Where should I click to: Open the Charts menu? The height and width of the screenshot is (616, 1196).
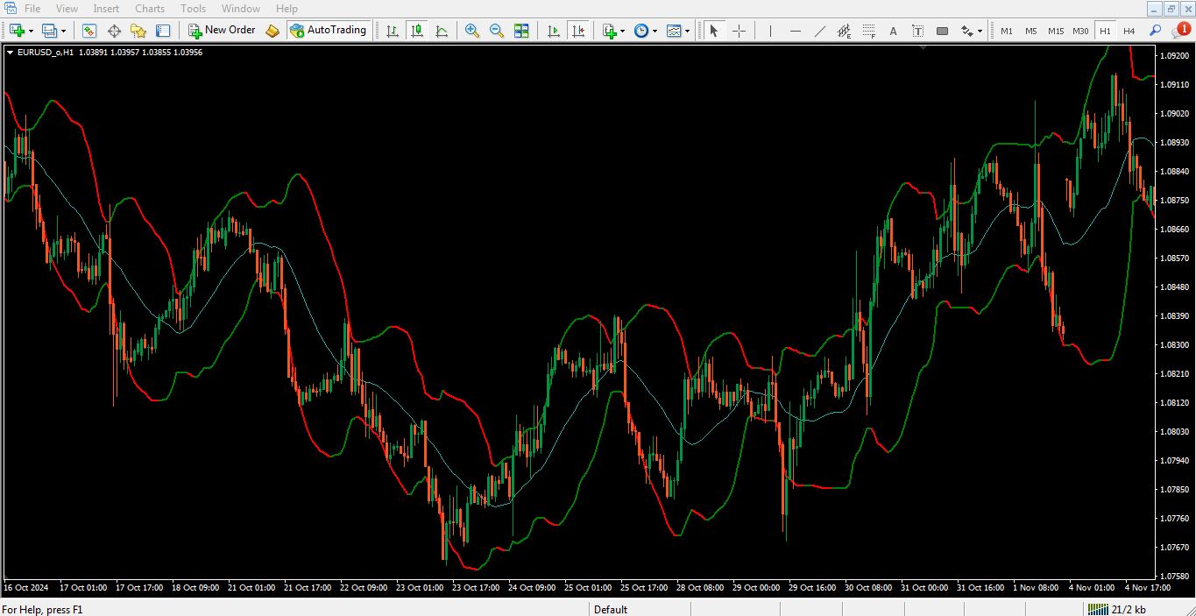click(150, 9)
